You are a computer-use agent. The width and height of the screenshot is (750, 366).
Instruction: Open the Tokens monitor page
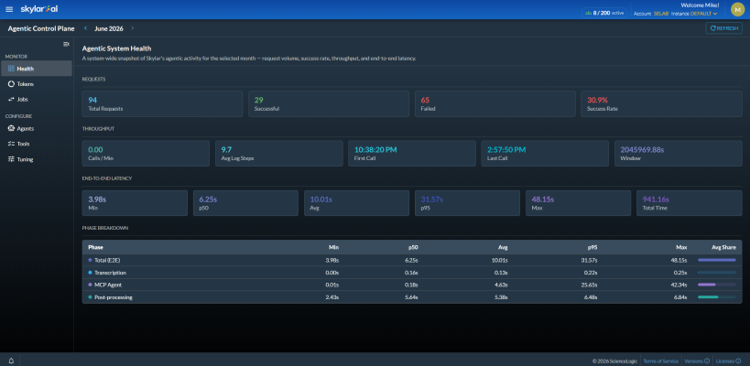(37, 83)
